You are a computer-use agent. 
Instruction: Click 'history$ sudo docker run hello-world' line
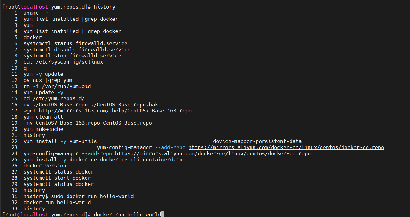[x=79, y=196]
